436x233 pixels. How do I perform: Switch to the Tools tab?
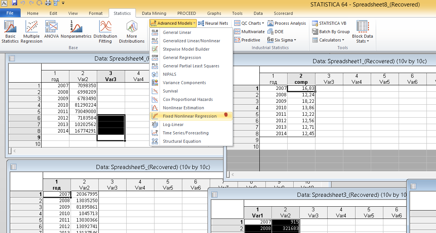tap(237, 13)
